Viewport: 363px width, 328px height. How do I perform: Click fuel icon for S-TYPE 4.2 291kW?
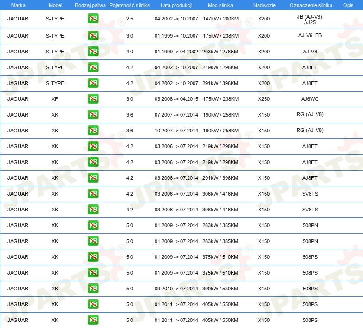coord(93,83)
